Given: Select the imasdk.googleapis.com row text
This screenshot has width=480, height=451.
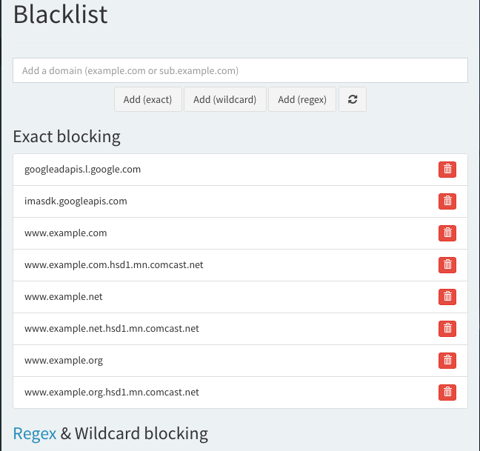Looking at the screenshot, I should [76, 201].
